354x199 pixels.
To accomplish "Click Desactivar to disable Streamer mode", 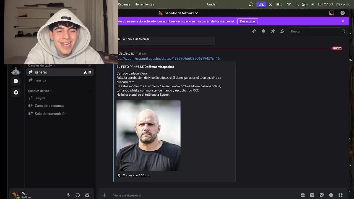I will [248, 21].
